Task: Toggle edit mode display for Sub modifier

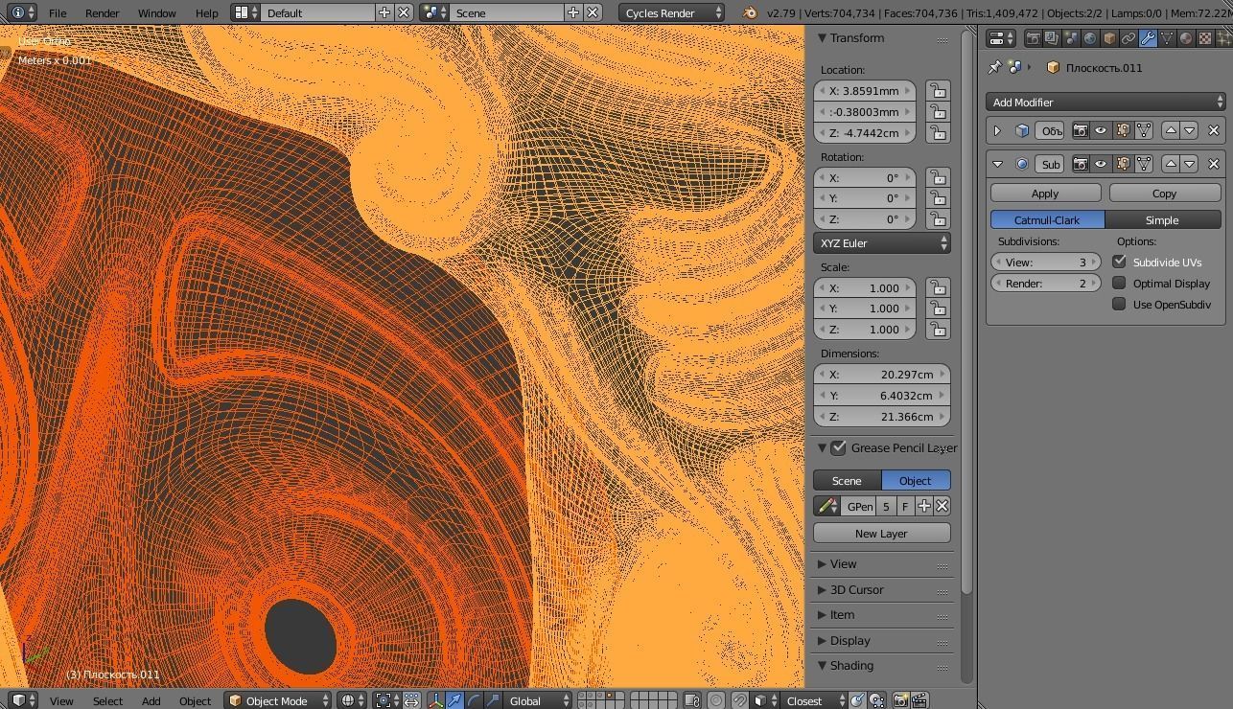Action: 1122,164
